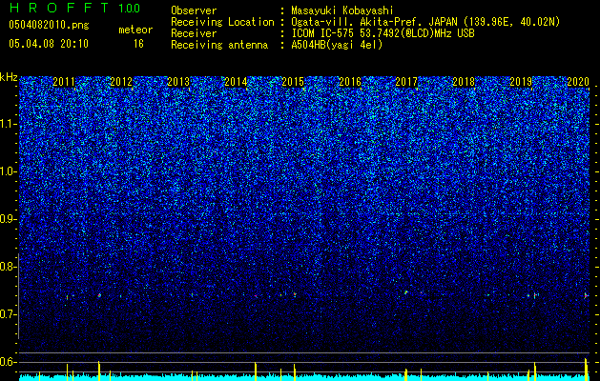Click the 'Receiving antenna' label
600x381 pixels.
(219, 45)
